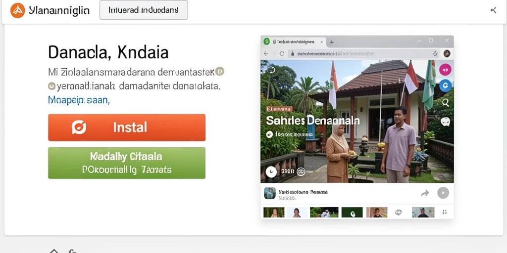Go back in the preview browser
The height and width of the screenshot is (253, 507).
pyautogui.click(x=266, y=53)
